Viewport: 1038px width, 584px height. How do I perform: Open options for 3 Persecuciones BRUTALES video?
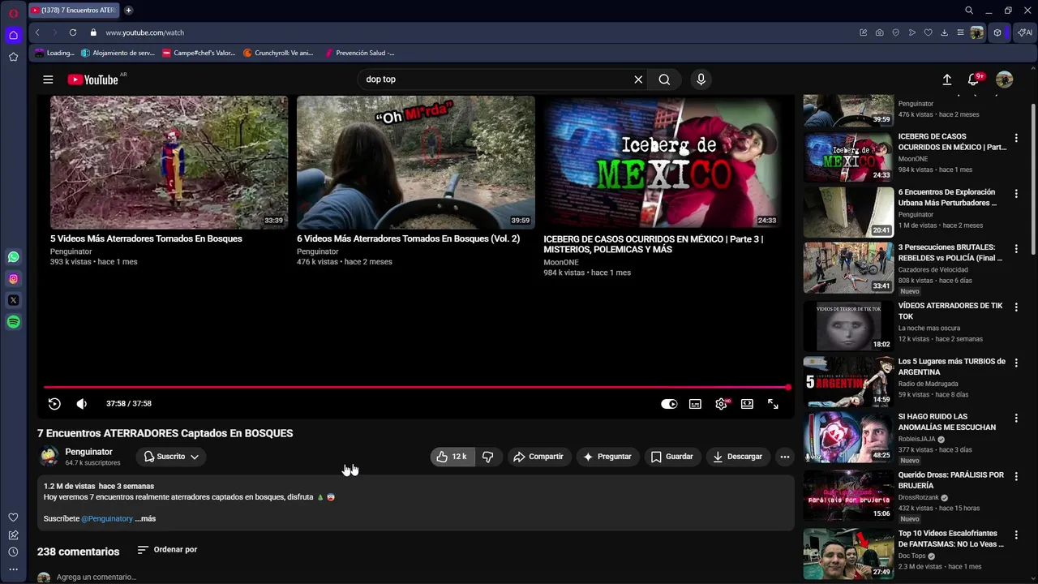point(1016,248)
